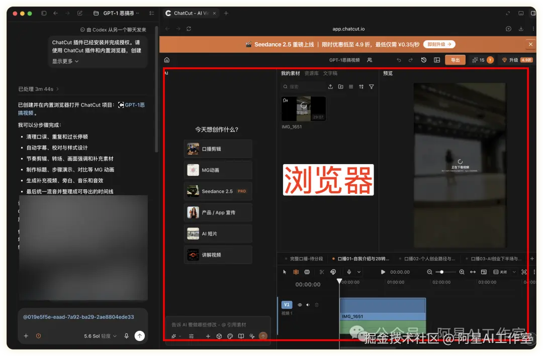The height and width of the screenshot is (356, 543).
Task: Select the pointer tool in timeline toolbar
Action: (285, 272)
